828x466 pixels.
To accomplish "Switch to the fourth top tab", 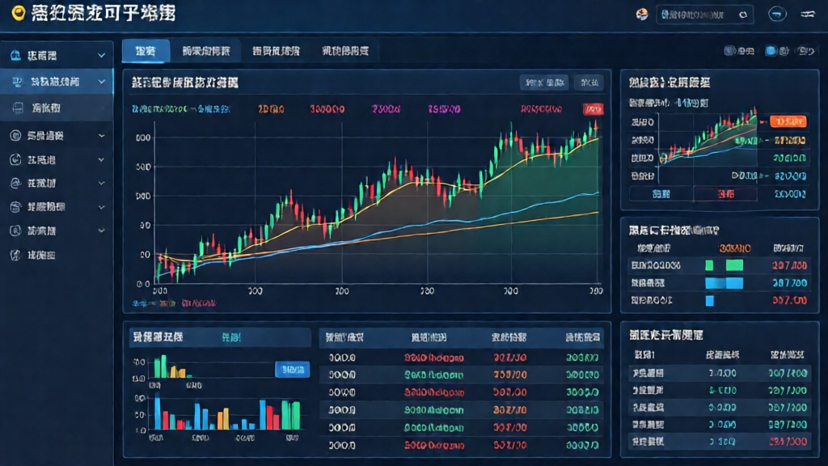I will pyautogui.click(x=345, y=51).
